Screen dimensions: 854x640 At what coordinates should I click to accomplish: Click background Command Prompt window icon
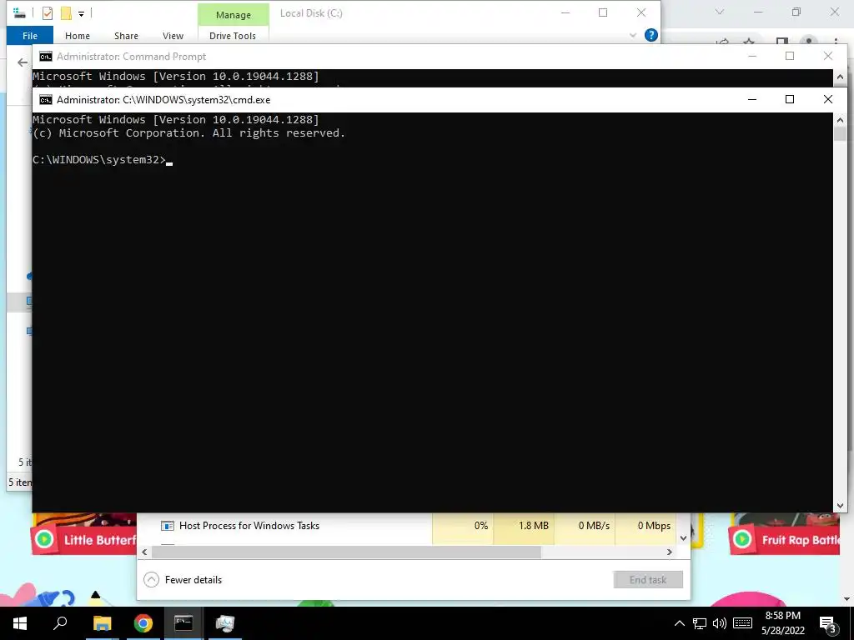46,57
